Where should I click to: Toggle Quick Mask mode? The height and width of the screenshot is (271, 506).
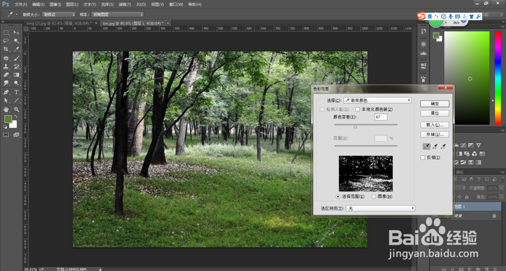coord(6,135)
